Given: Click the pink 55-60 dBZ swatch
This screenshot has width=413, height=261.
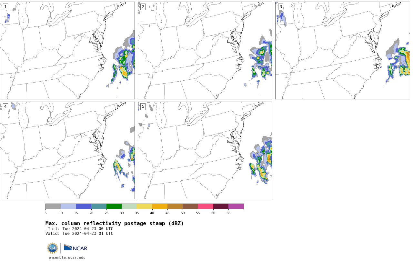Looking at the screenshot, I should coord(206,206).
